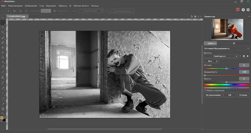The width and height of the screenshot is (251, 133).
Task: Open the Эффекты menu
Action: (x=62, y=6)
